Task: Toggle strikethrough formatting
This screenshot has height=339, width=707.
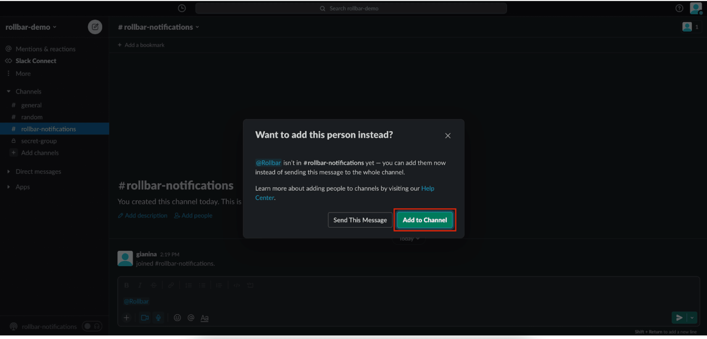Action: [154, 285]
